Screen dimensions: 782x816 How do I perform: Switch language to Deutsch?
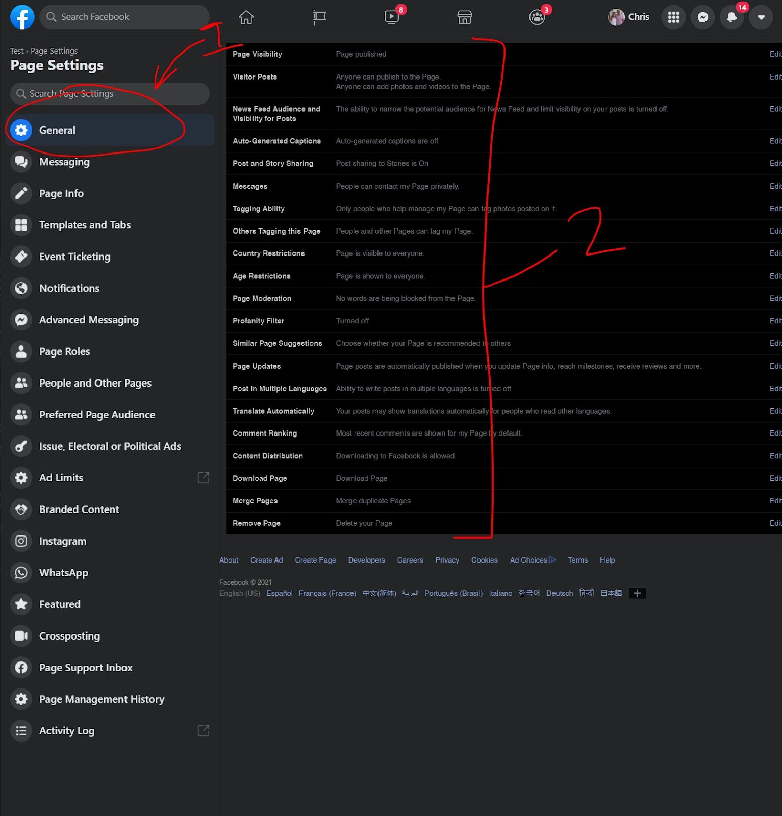click(560, 593)
